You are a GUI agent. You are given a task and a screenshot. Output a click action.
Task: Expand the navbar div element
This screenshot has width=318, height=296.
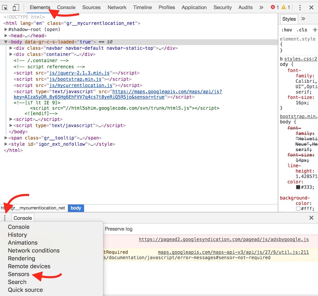pyautogui.click(x=11, y=48)
